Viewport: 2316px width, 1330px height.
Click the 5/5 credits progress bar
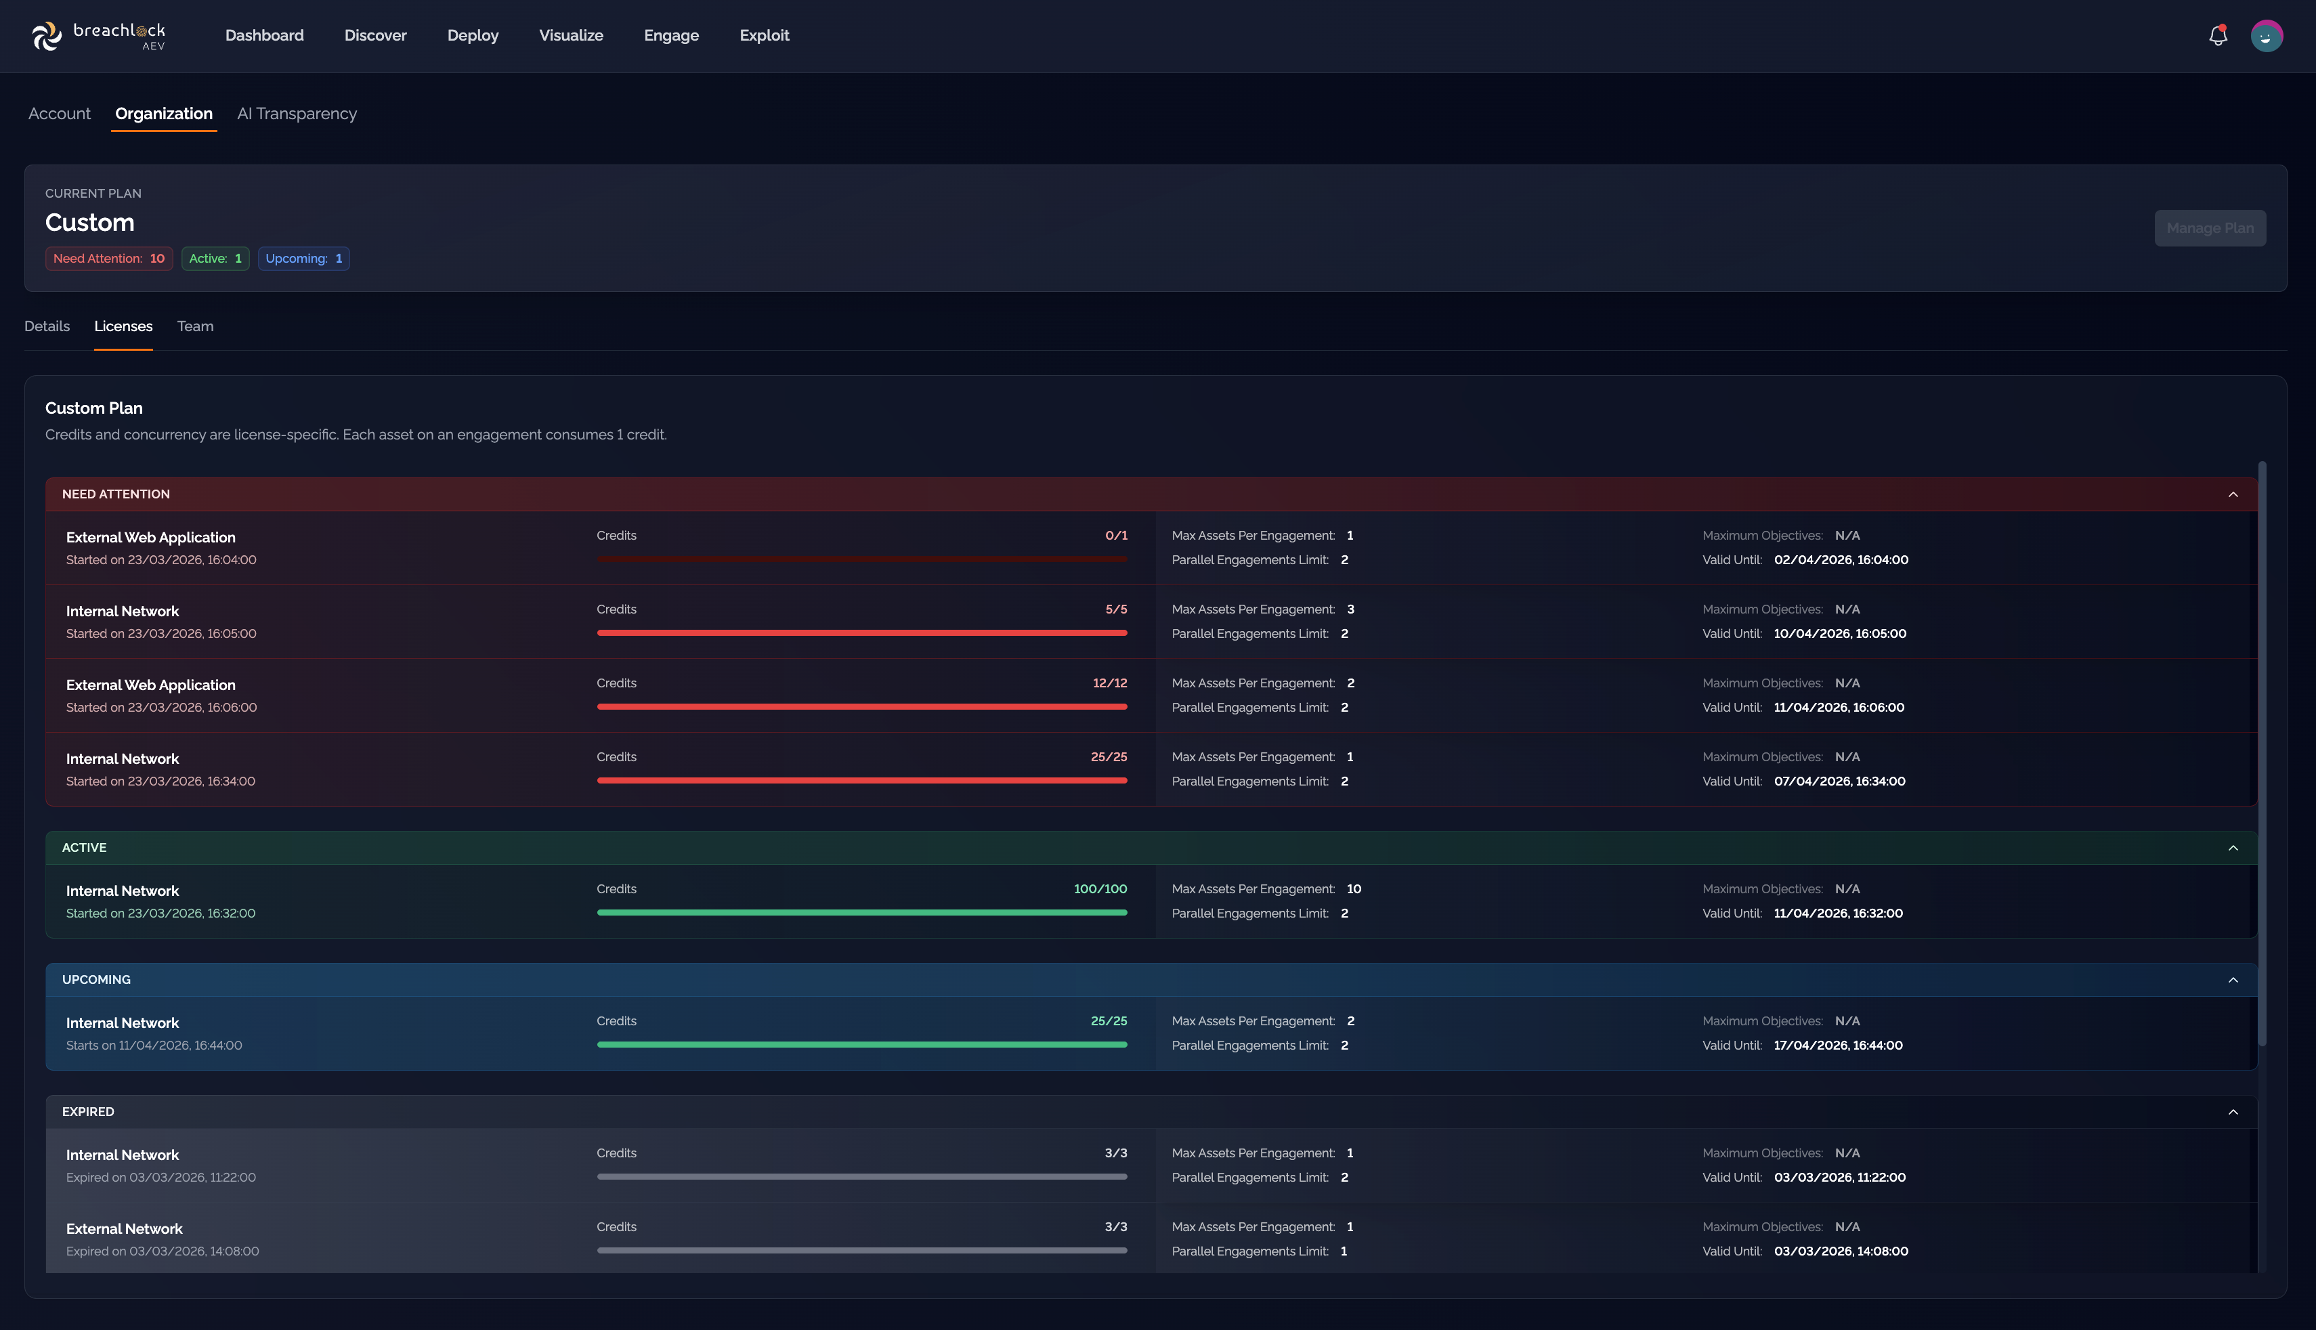tap(862, 632)
